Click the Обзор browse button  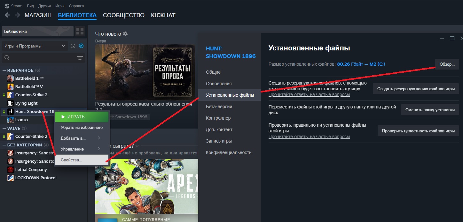coord(447,64)
